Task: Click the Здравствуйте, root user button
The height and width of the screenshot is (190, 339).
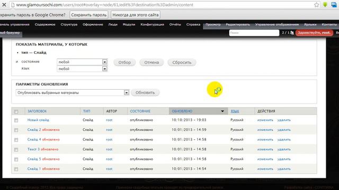Action: (314, 33)
